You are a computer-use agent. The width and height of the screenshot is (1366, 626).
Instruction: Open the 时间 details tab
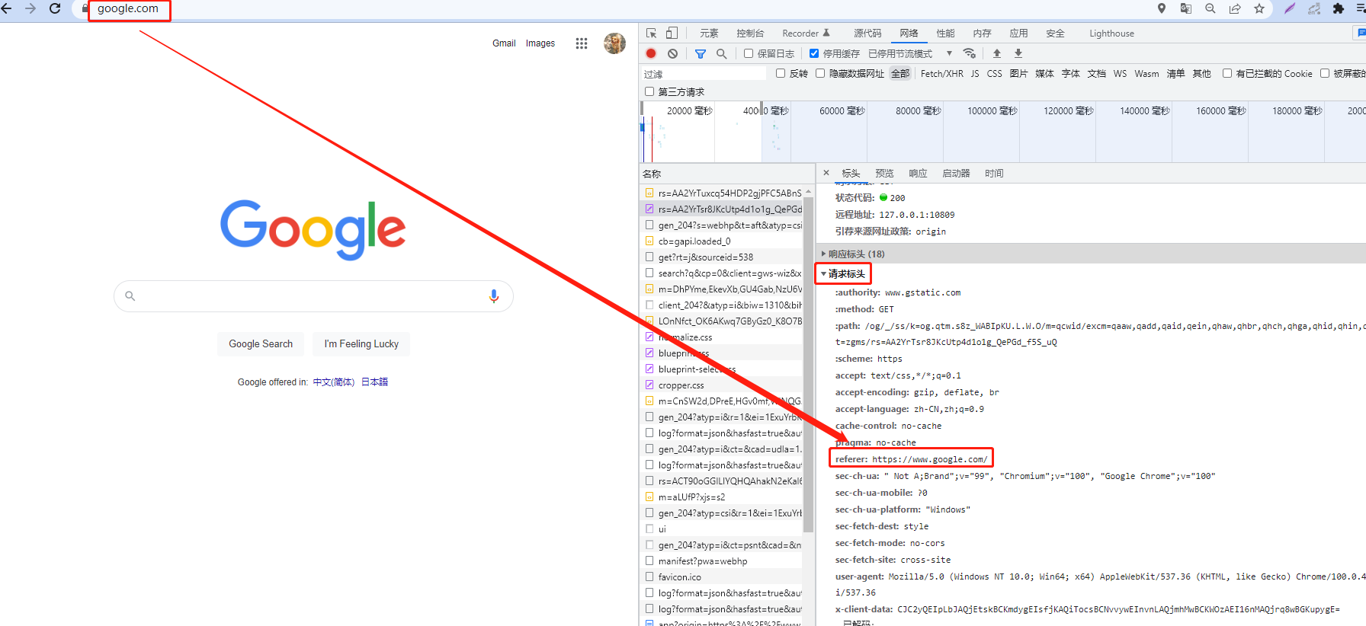[x=994, y=173]
